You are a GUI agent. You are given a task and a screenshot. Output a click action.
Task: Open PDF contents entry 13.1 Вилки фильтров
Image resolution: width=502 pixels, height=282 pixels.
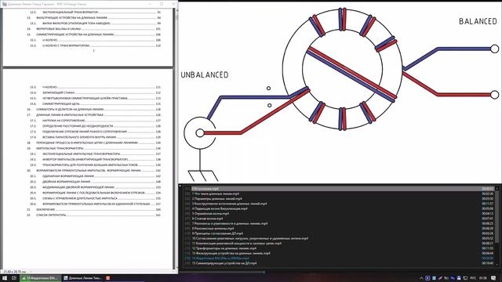96,23
